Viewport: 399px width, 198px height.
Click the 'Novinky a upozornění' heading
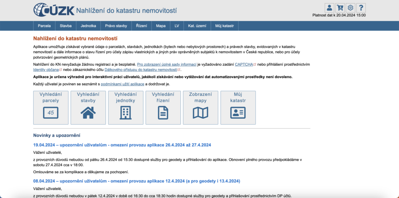(57, 135)
